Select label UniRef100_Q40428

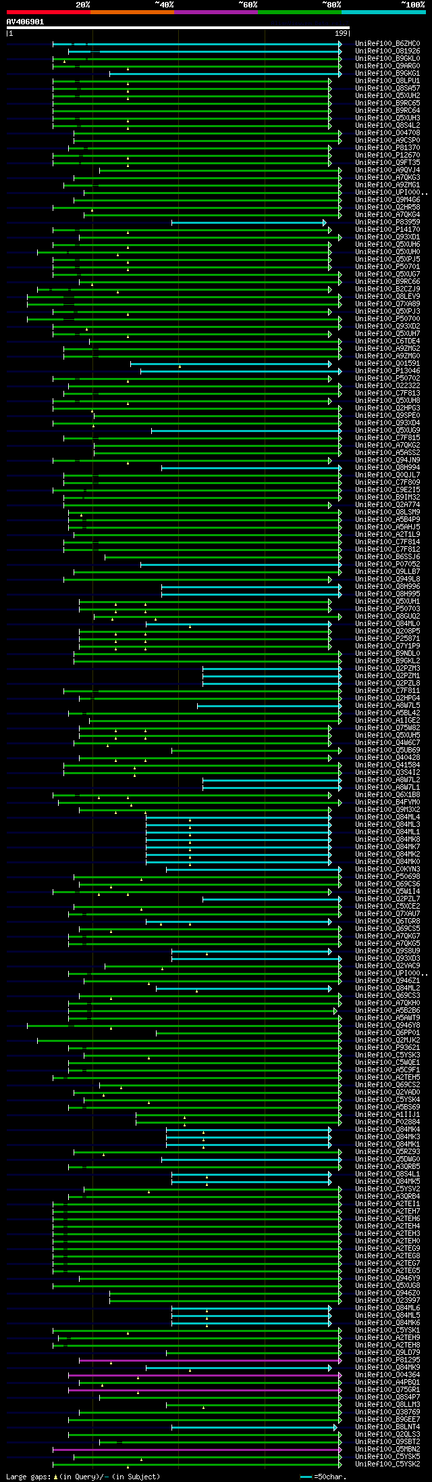point(387,758)
